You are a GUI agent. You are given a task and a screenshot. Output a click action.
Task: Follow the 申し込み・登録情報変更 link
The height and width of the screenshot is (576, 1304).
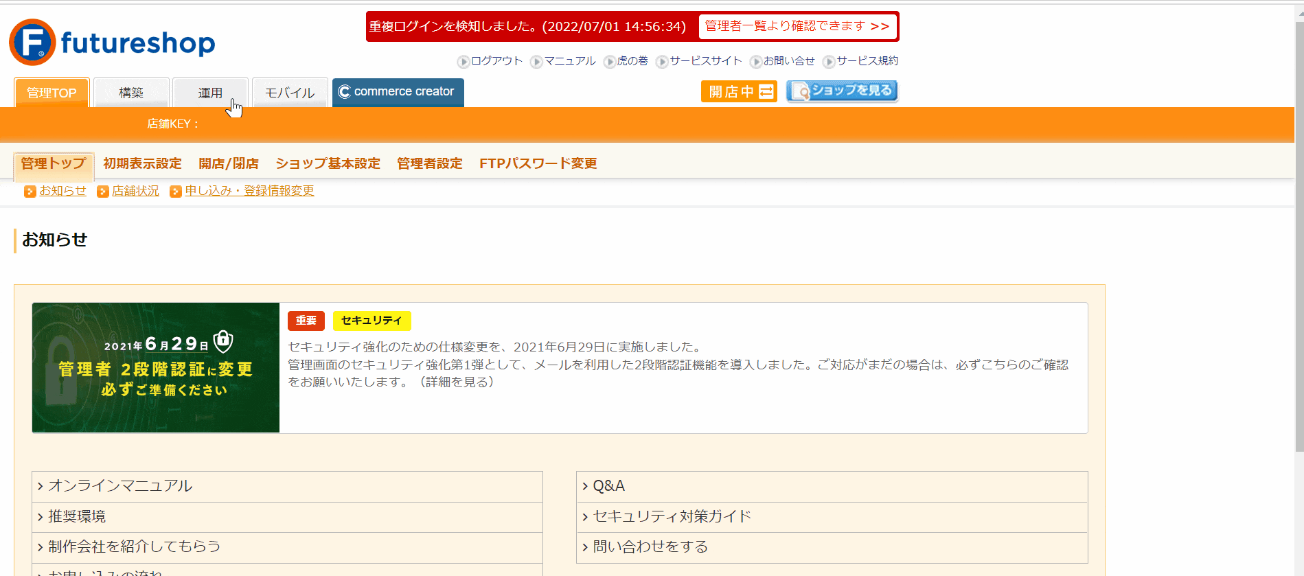(x=249, y=191)
